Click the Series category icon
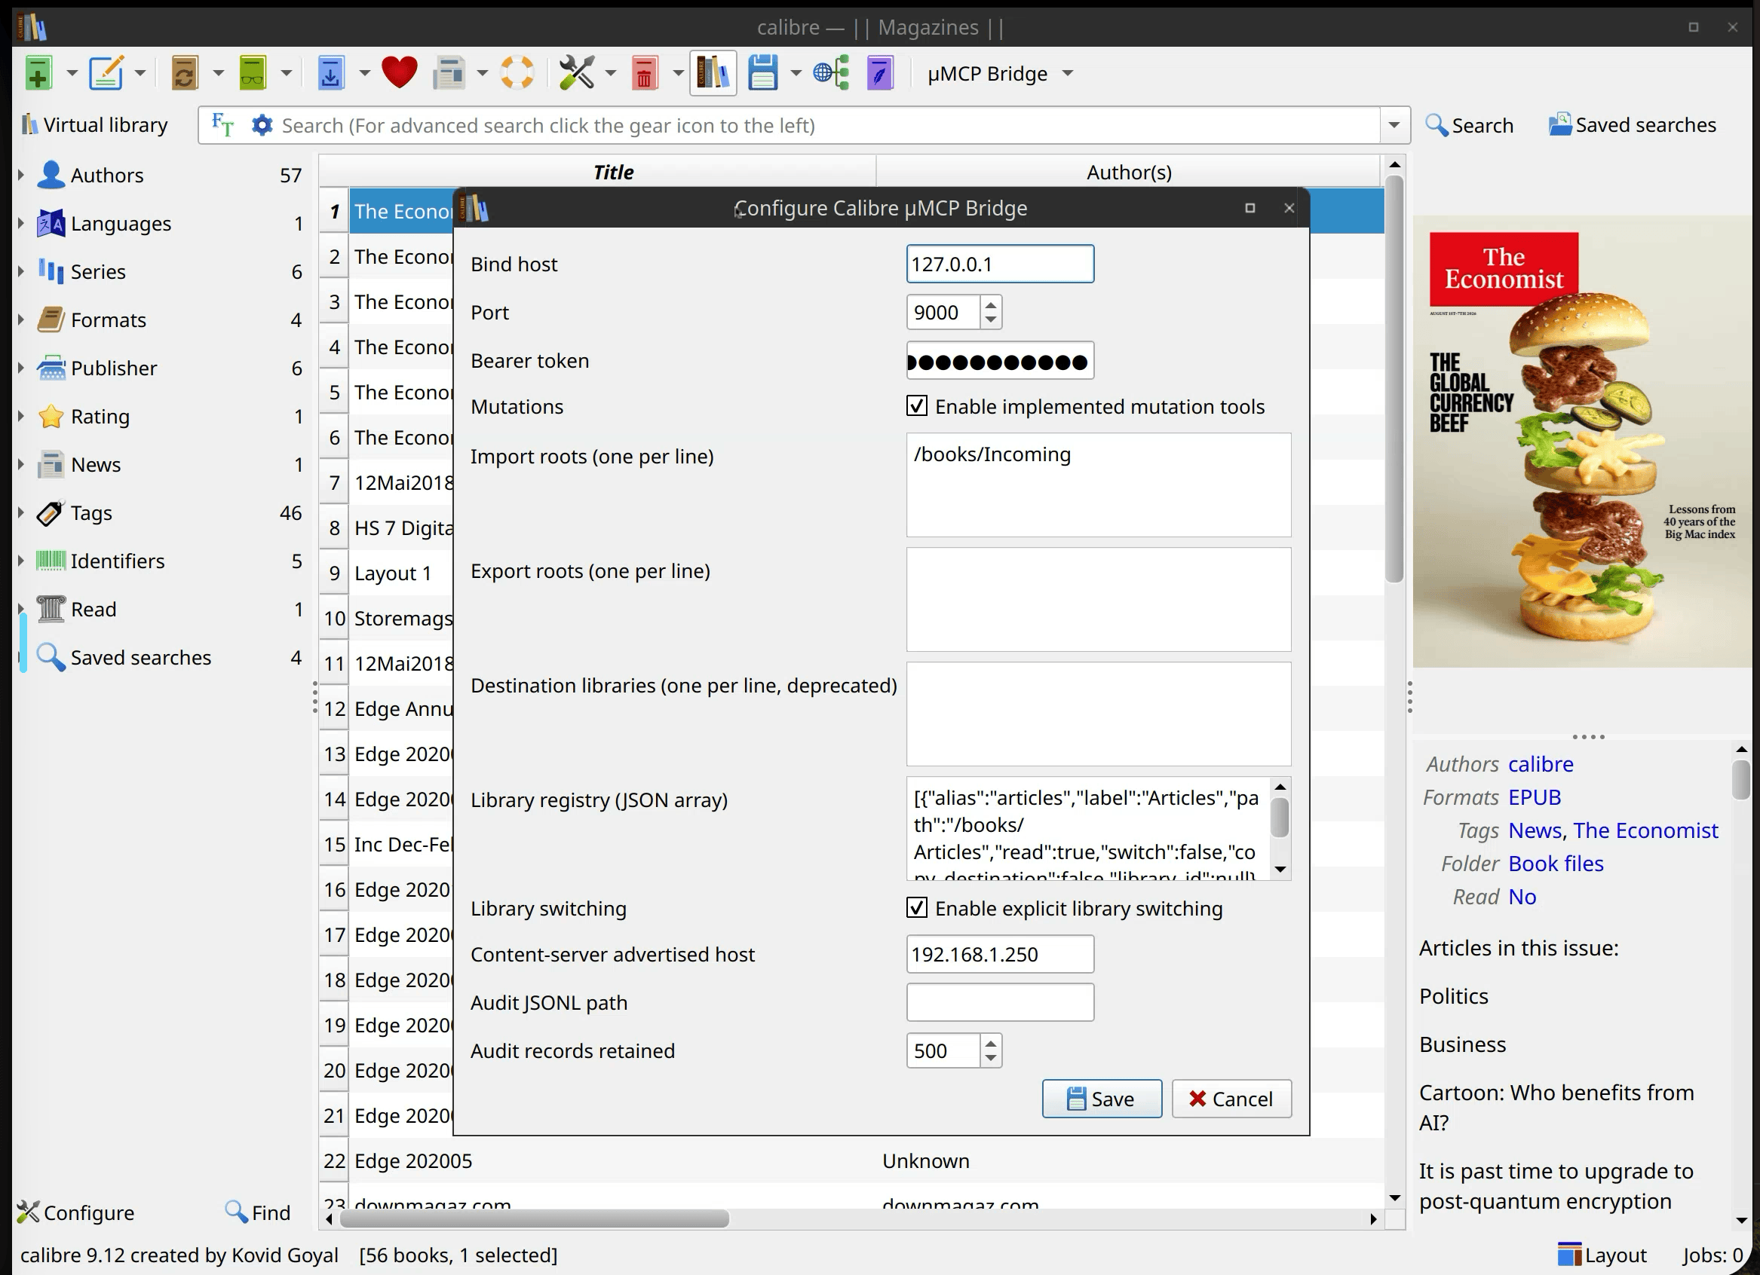Image resolution: width=1760 pixels, height=1275 pixels. tap(51, 271)
